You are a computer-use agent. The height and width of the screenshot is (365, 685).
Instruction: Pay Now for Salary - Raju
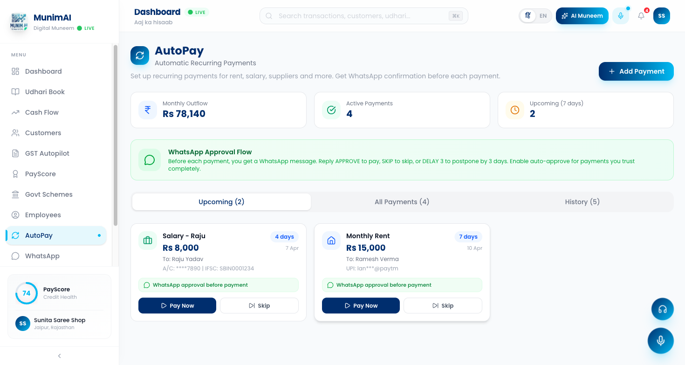tap(177, 305)
